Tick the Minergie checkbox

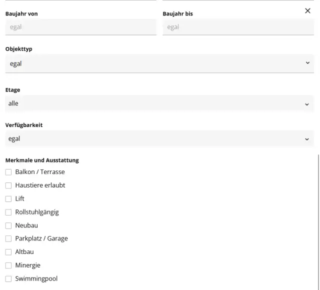point(8,265)
